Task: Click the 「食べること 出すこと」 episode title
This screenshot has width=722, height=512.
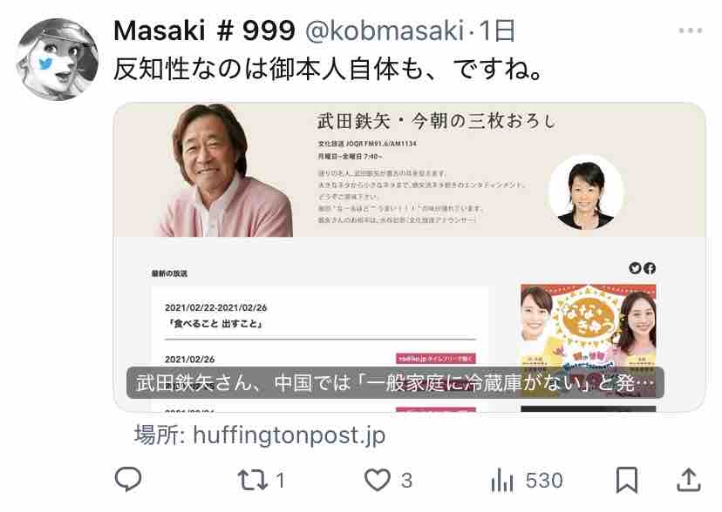Action: click(215, 324)
